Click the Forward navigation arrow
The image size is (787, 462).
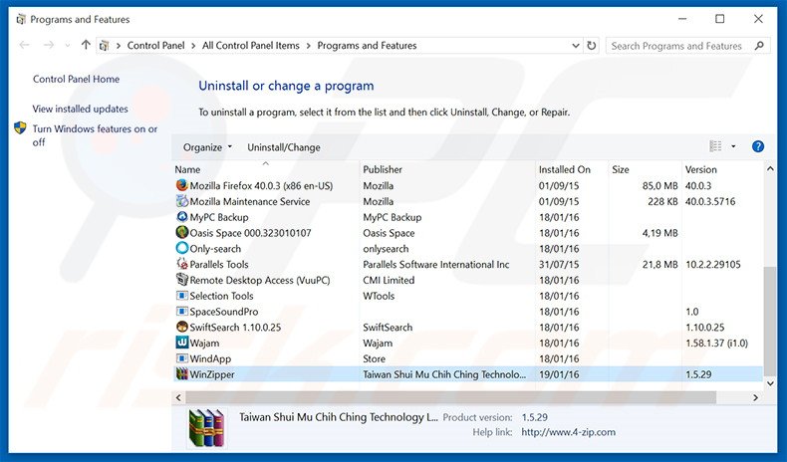click(49, 45)
